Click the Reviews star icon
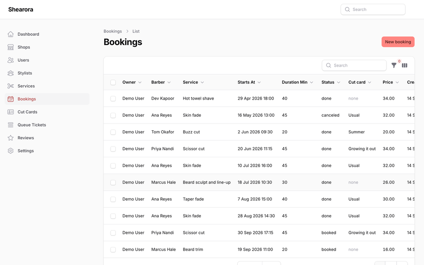Image resolution: width=424 pixels, height=265 pixels. [x=10, y=138]
